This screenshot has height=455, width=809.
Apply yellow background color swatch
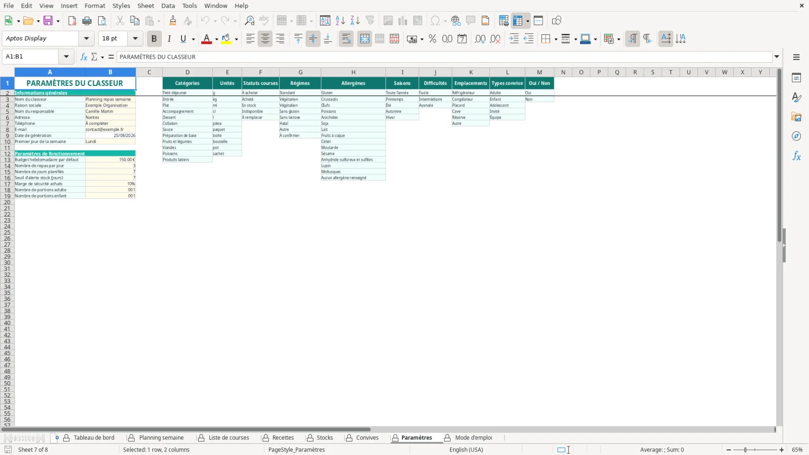coord(226,39)
